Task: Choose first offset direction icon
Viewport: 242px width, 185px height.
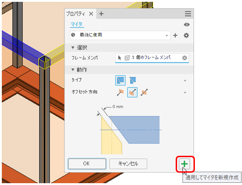Action: click(x=120, y=92)
